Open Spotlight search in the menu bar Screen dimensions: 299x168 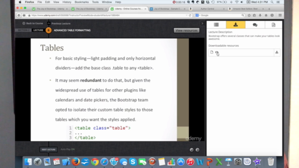pyautogui.click(x=272, y=2)
